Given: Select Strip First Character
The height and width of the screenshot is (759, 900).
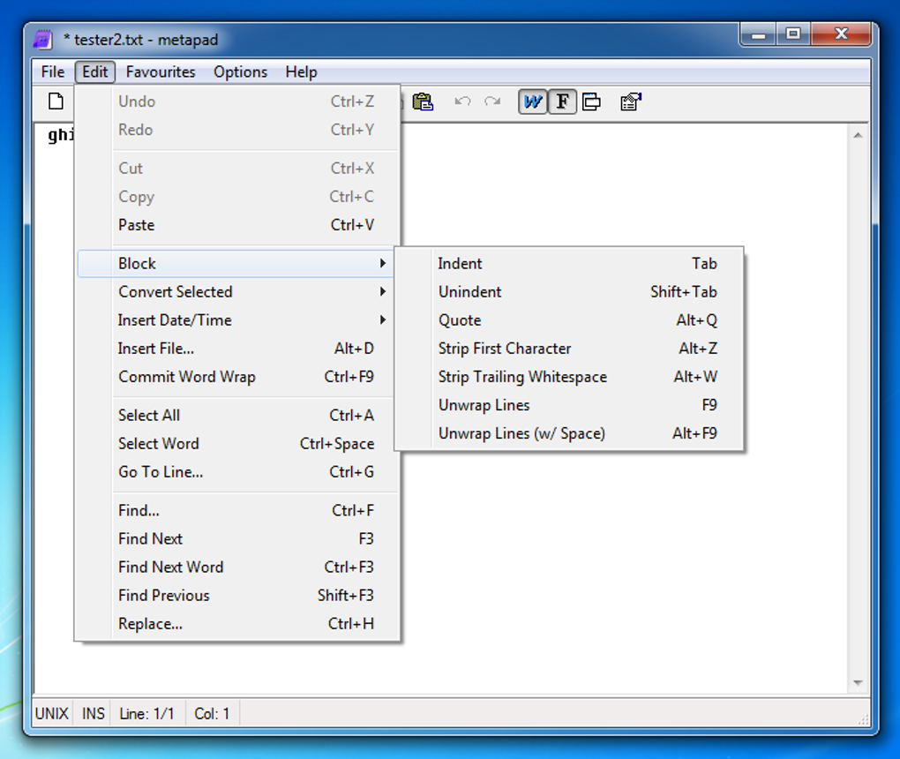Looking at the screenshot, I should pos(569,348).
